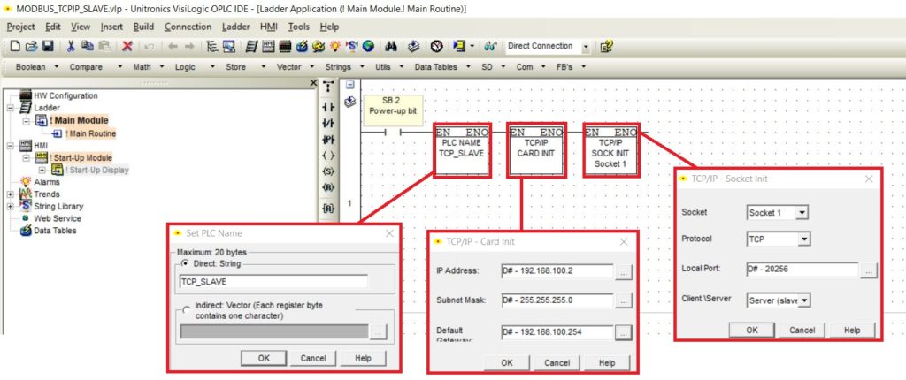Viewport: 906px width, 380px height.
Task: Delete using the red X toolbar icon
Action: (x=127, y=47)
